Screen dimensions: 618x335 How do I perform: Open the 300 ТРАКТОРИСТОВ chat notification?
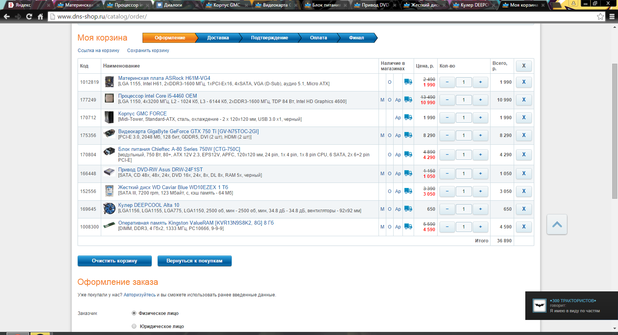click(x=572, y=306)
